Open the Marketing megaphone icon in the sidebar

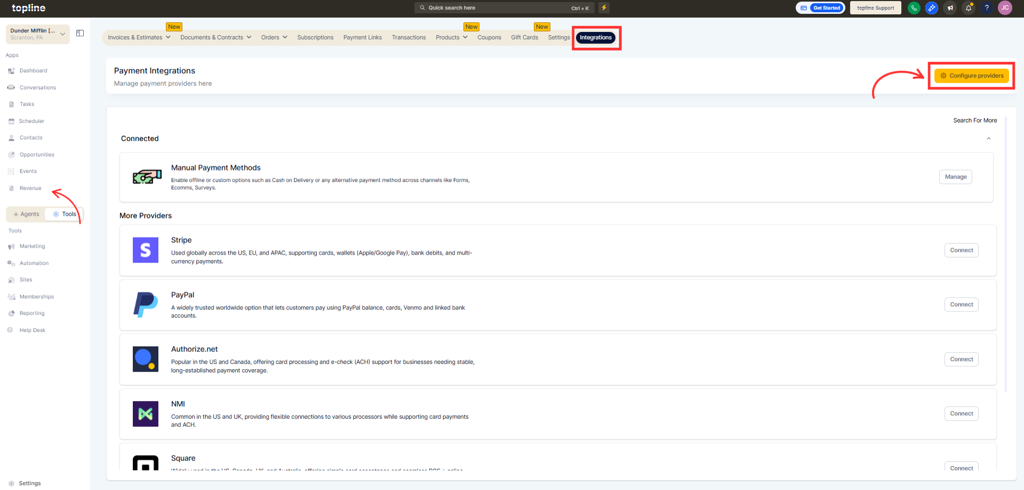(11, 247)
